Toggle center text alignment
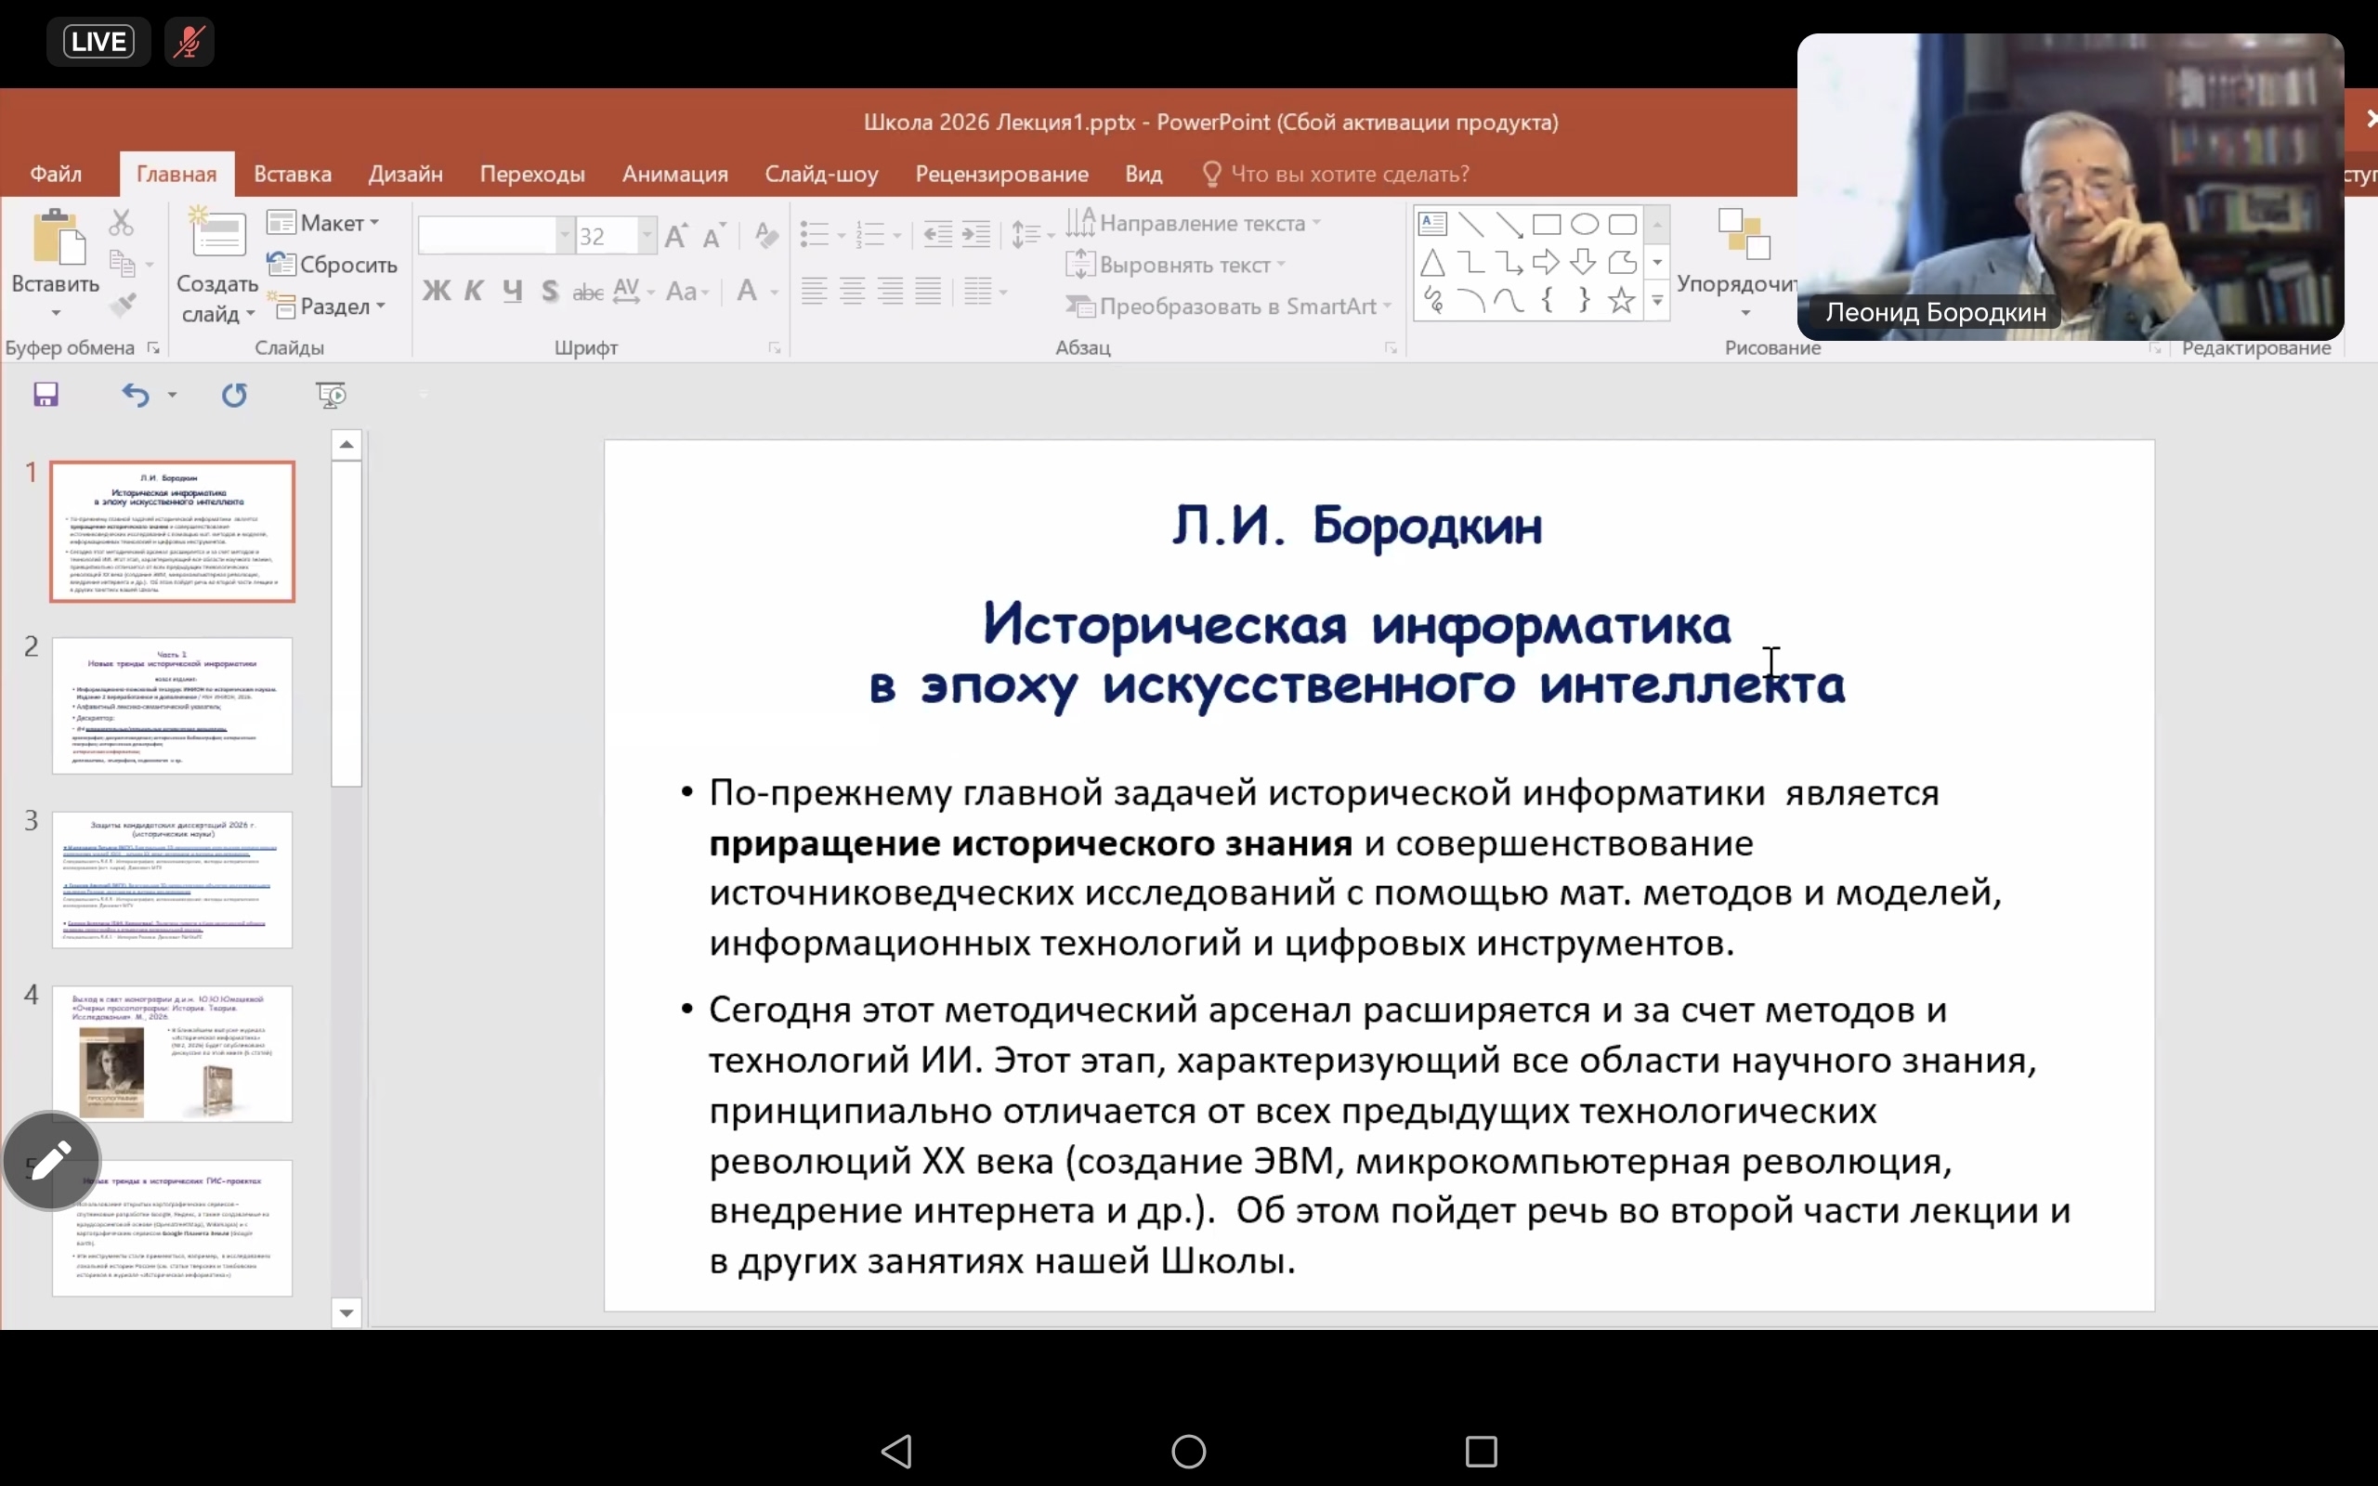This screenshot has height=1486, width=2378. [x=852, y=291]
